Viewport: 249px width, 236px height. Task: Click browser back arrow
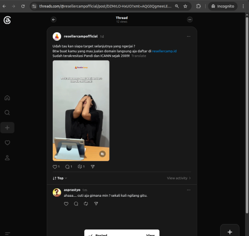click(4, 6)
